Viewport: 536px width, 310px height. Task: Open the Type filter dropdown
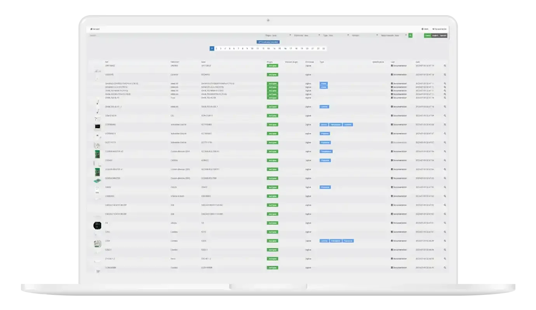click(x=336, y=35)
